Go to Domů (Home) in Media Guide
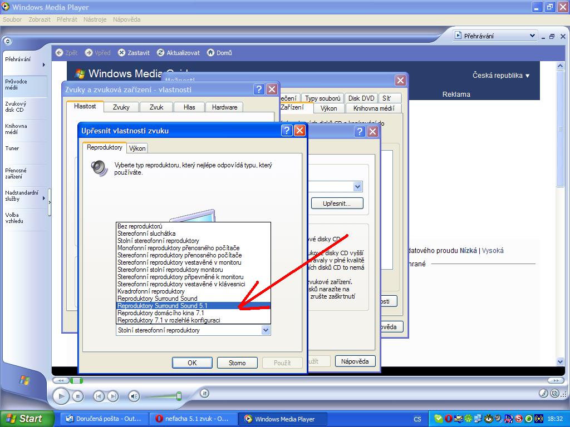Viewport: 570px width, 427px height. tap(219, 53)
